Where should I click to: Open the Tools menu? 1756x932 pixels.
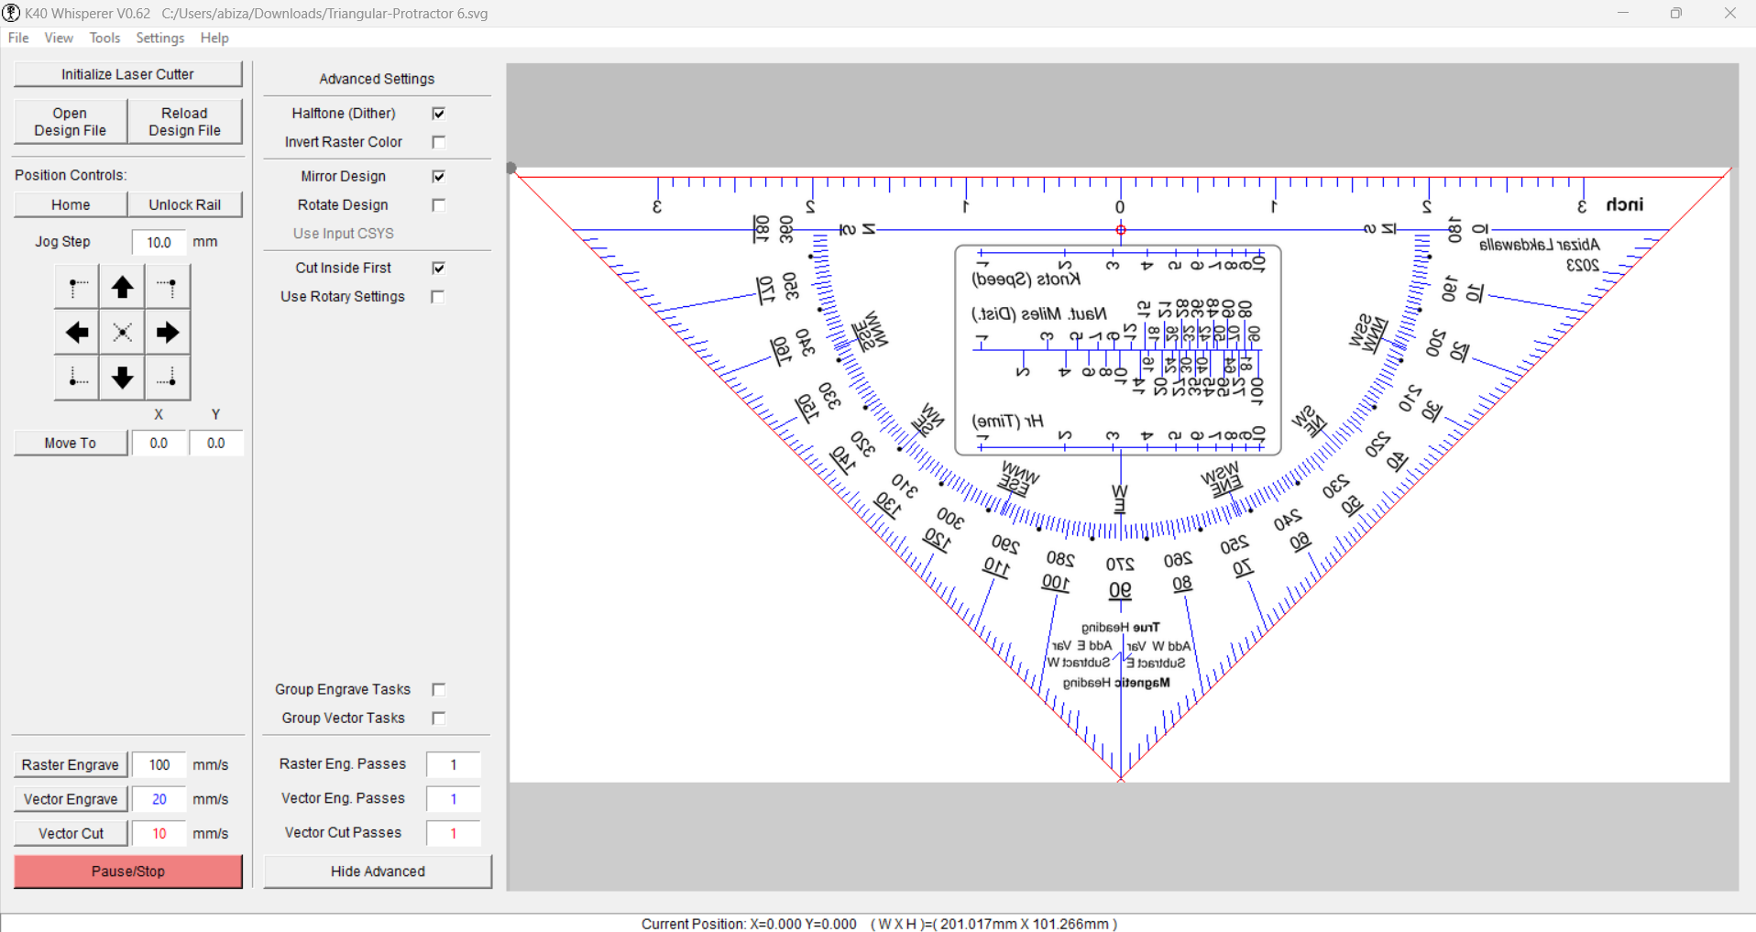point(104,38)
